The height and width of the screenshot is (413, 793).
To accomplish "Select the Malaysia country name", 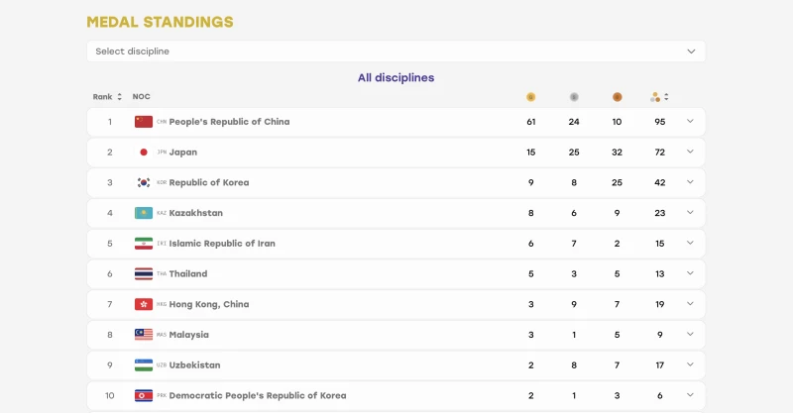I will pos(188,335).
